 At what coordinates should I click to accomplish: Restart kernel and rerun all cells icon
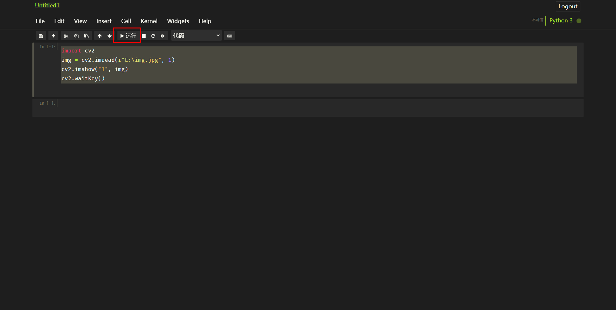(x=163, y=36)
